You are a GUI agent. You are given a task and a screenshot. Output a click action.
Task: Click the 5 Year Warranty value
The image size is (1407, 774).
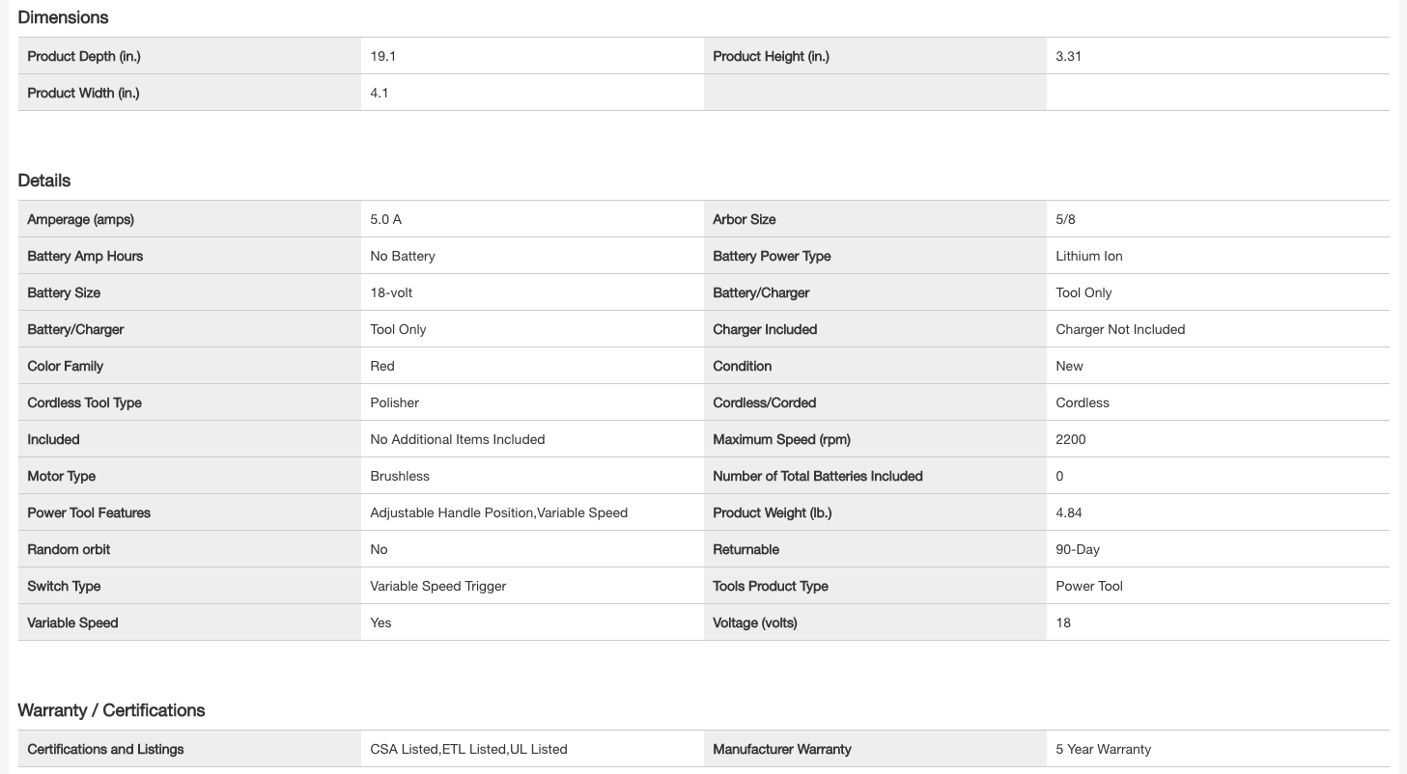coord(1103,750)
